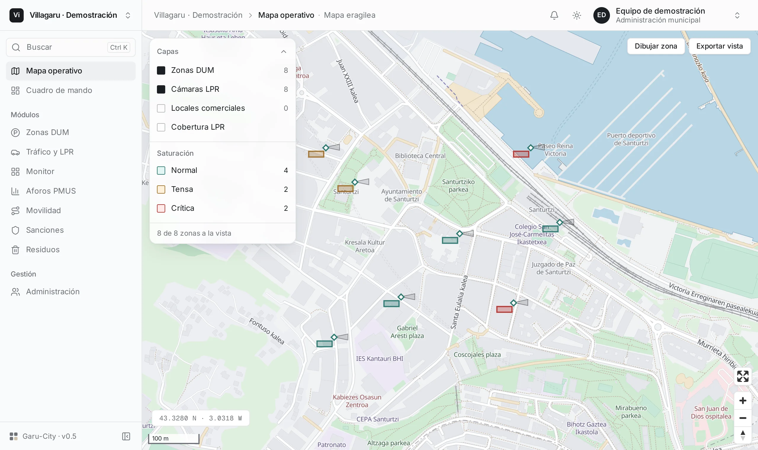The width and height of the screenshot is (758, 450).
Task: Select orange zone near Santurtzi label
Action: click(345, 188)
